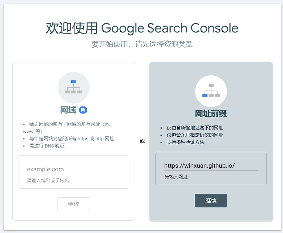Click the bullet 仅包含采用指定协议的网址

pos(195,135)
